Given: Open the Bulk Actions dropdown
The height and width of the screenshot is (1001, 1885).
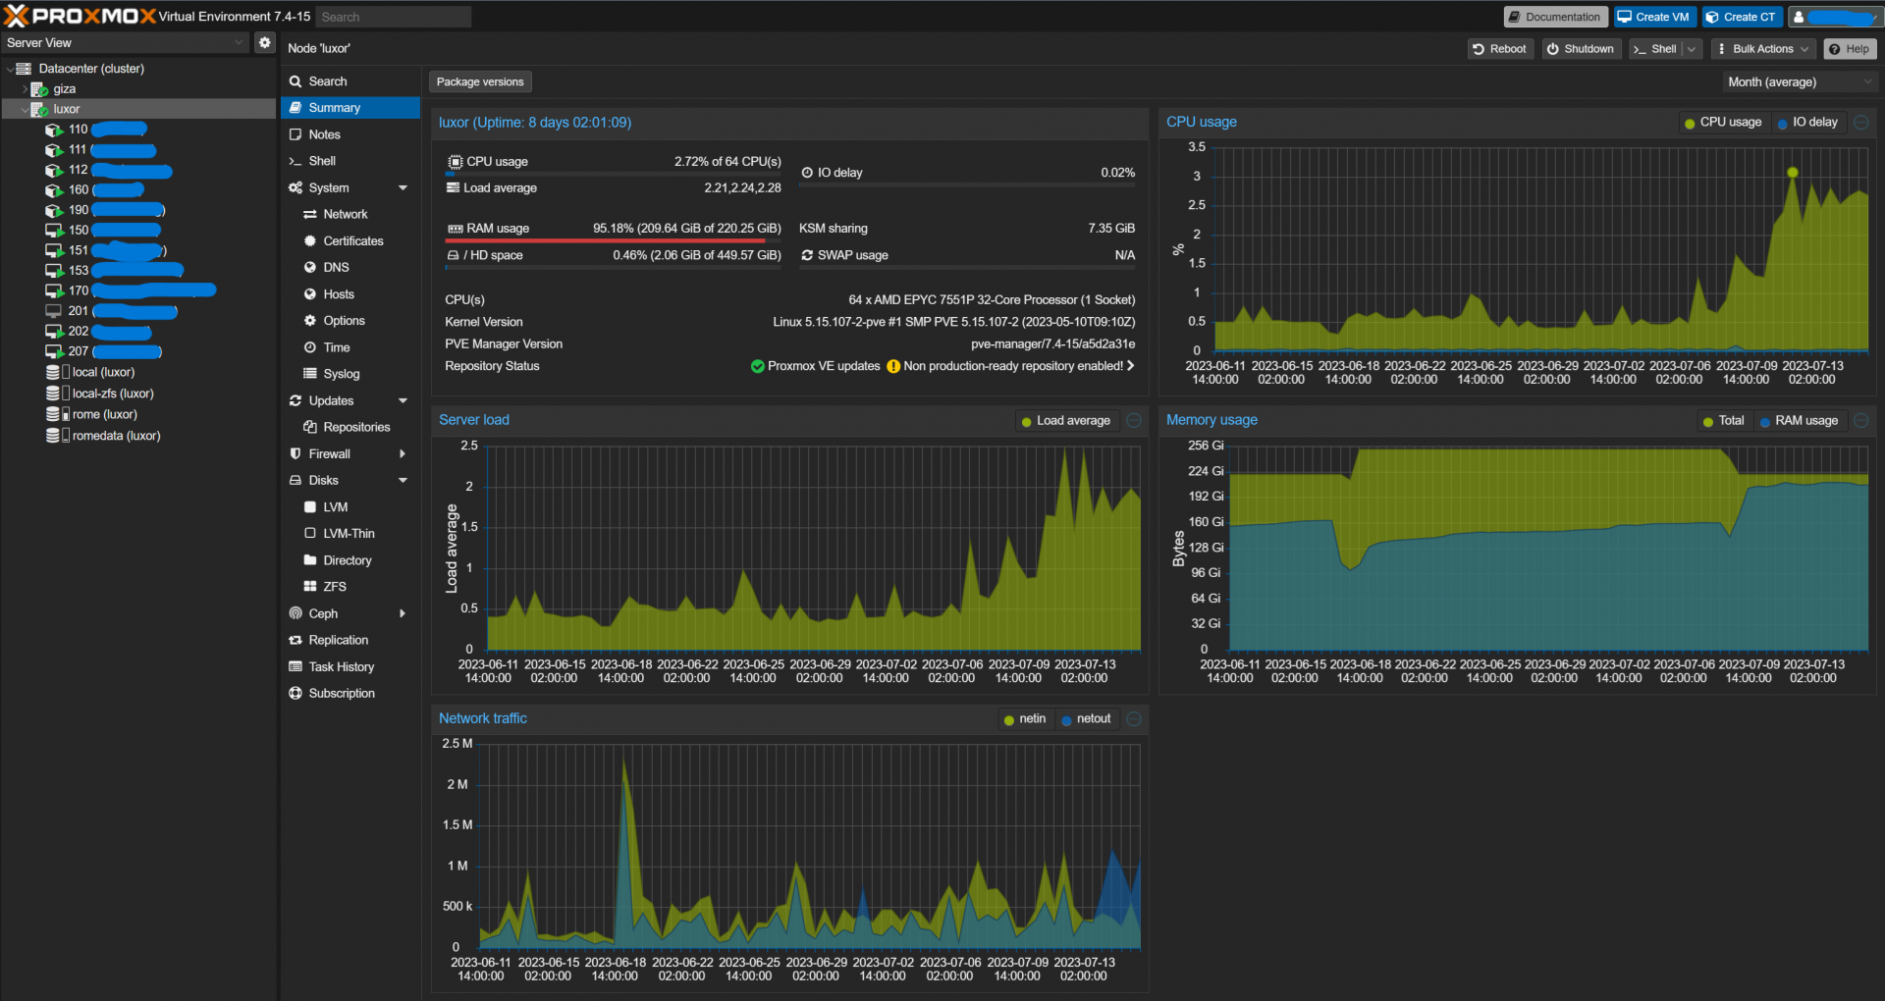Looking at the screenshot, I should tap(1761, 49).
